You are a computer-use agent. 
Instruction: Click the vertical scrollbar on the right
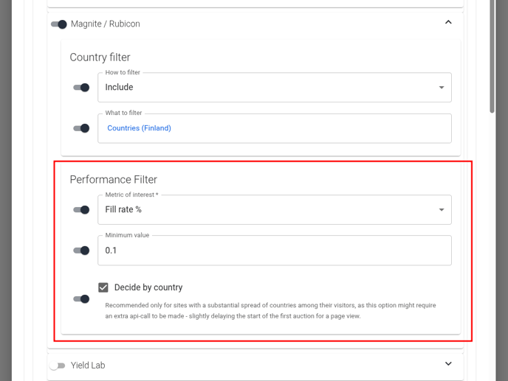click(x=492, y=59)
